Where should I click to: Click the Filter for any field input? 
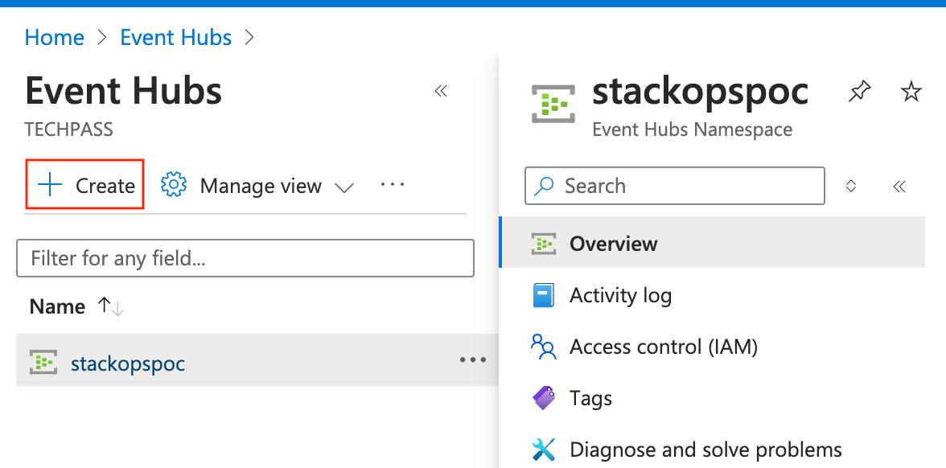(x=245, y=258)
